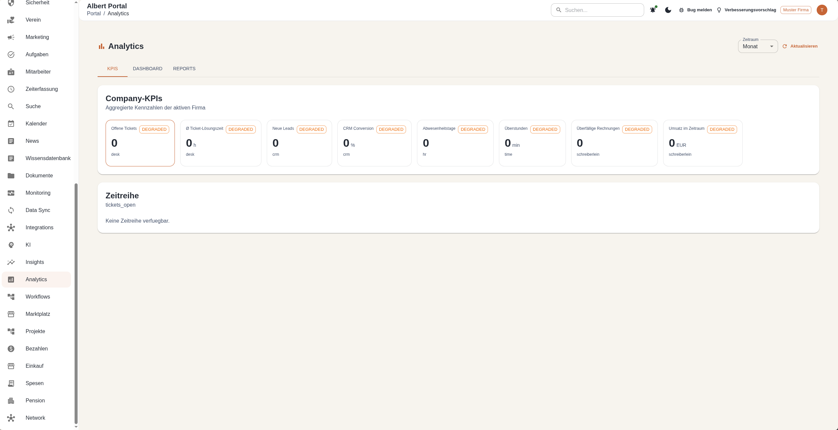Click the Suche magnifier icon in sidebar
The height and width of the screenshot is (430, 838).
(11, 107)
